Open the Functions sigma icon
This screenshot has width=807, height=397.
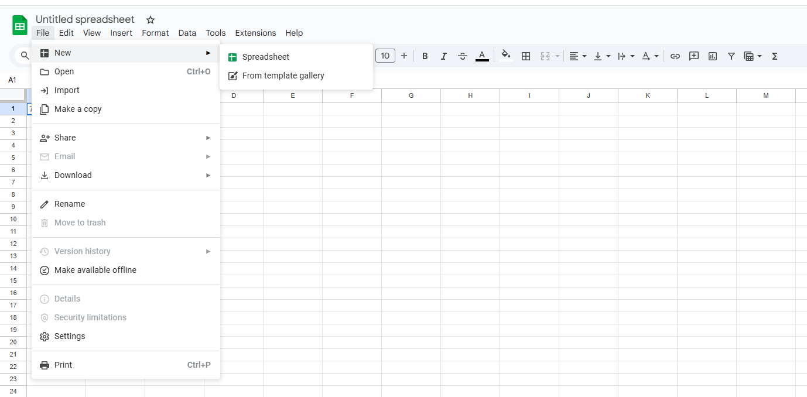coord(775,56)
